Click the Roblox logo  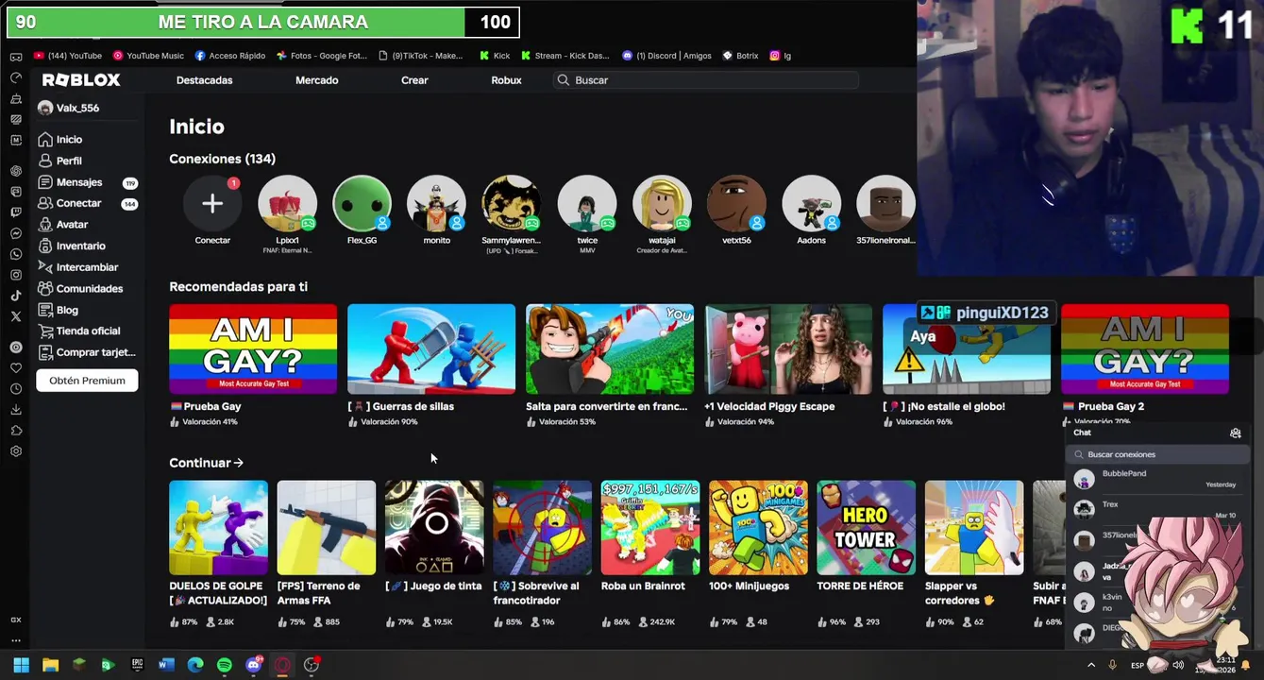81,80
